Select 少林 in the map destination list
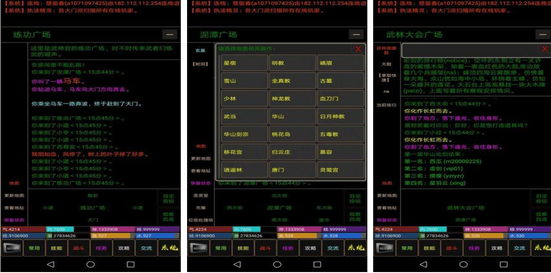Image resolution: width=551 pixels, height=273 pixels. click(238, 98)
